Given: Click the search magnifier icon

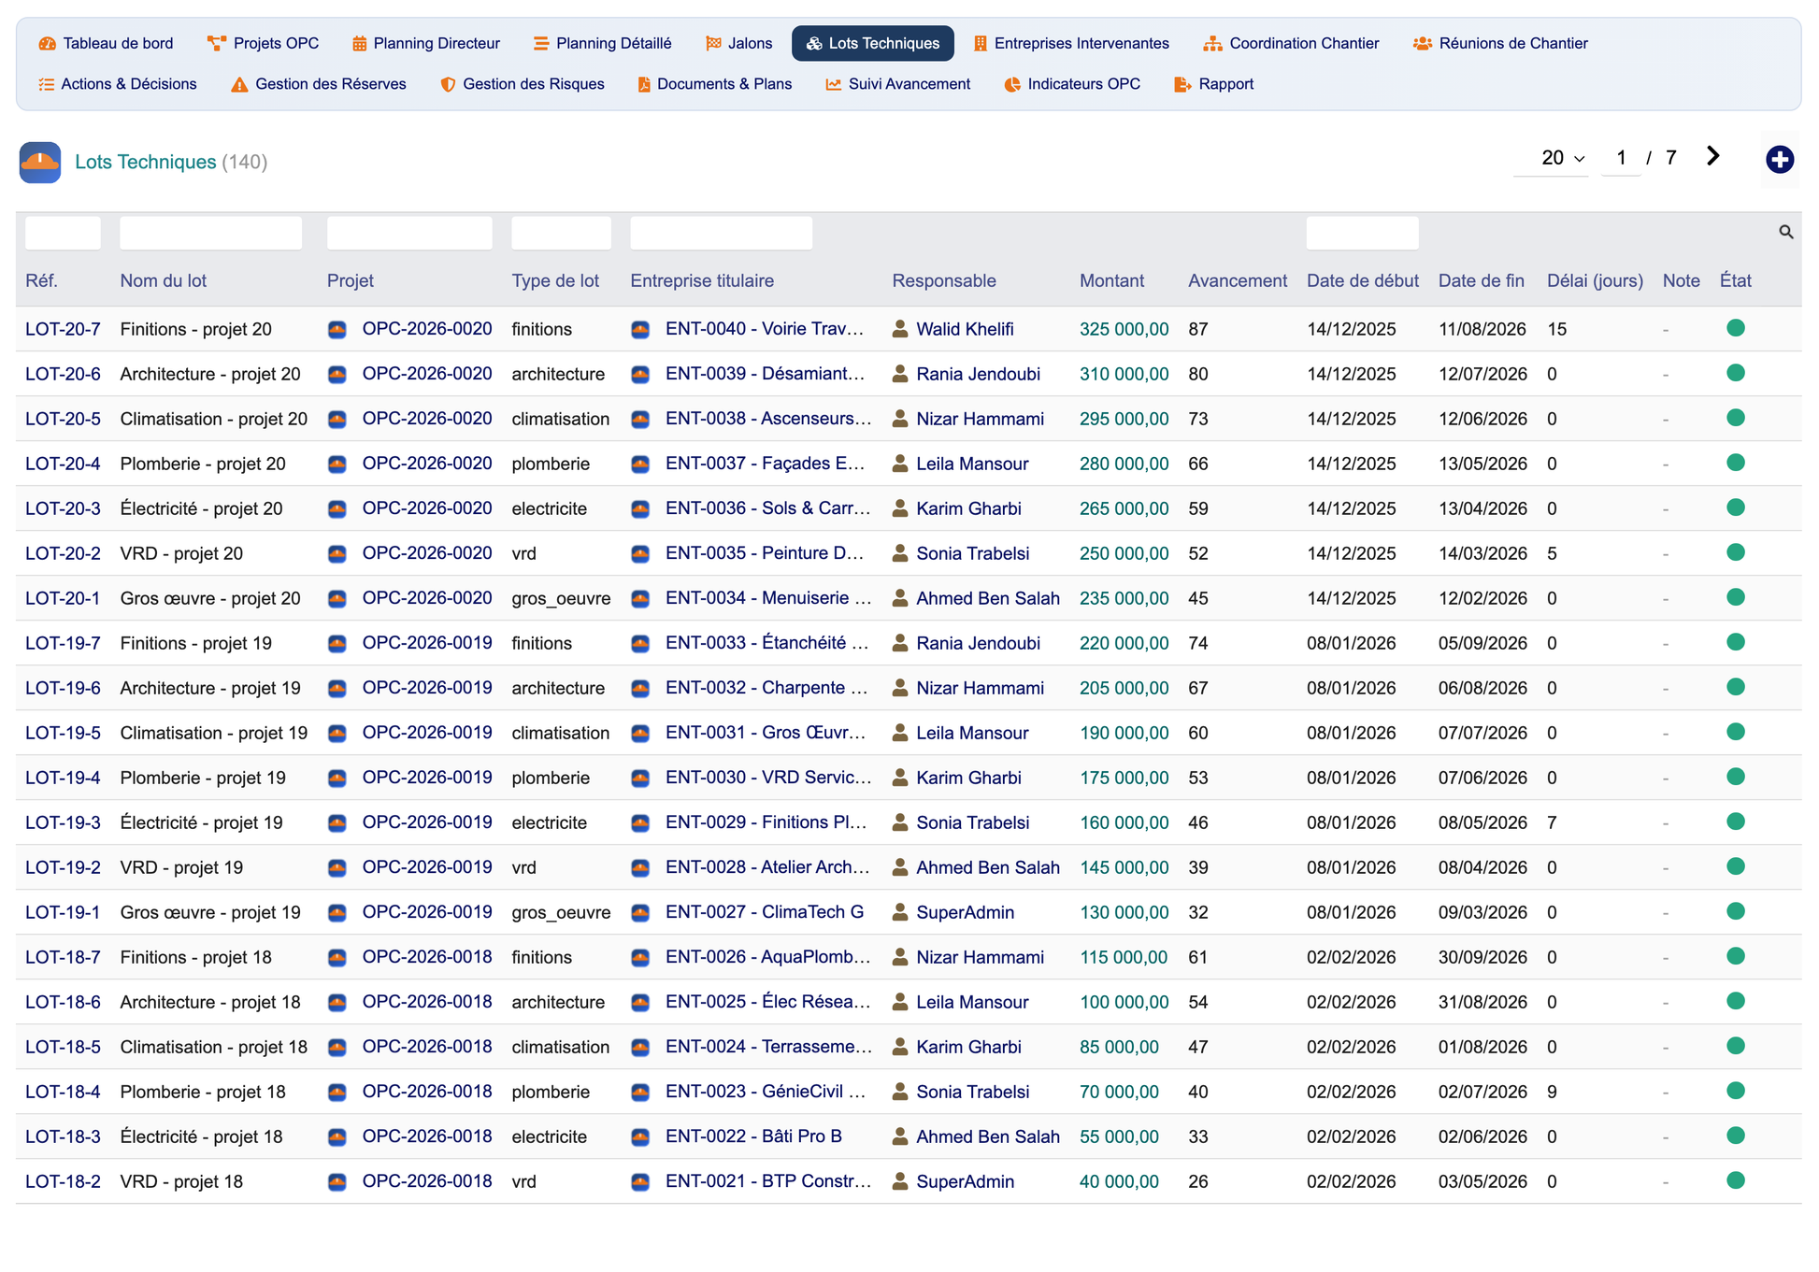Looking at the screenshot, I should [x=1785, y=232].
